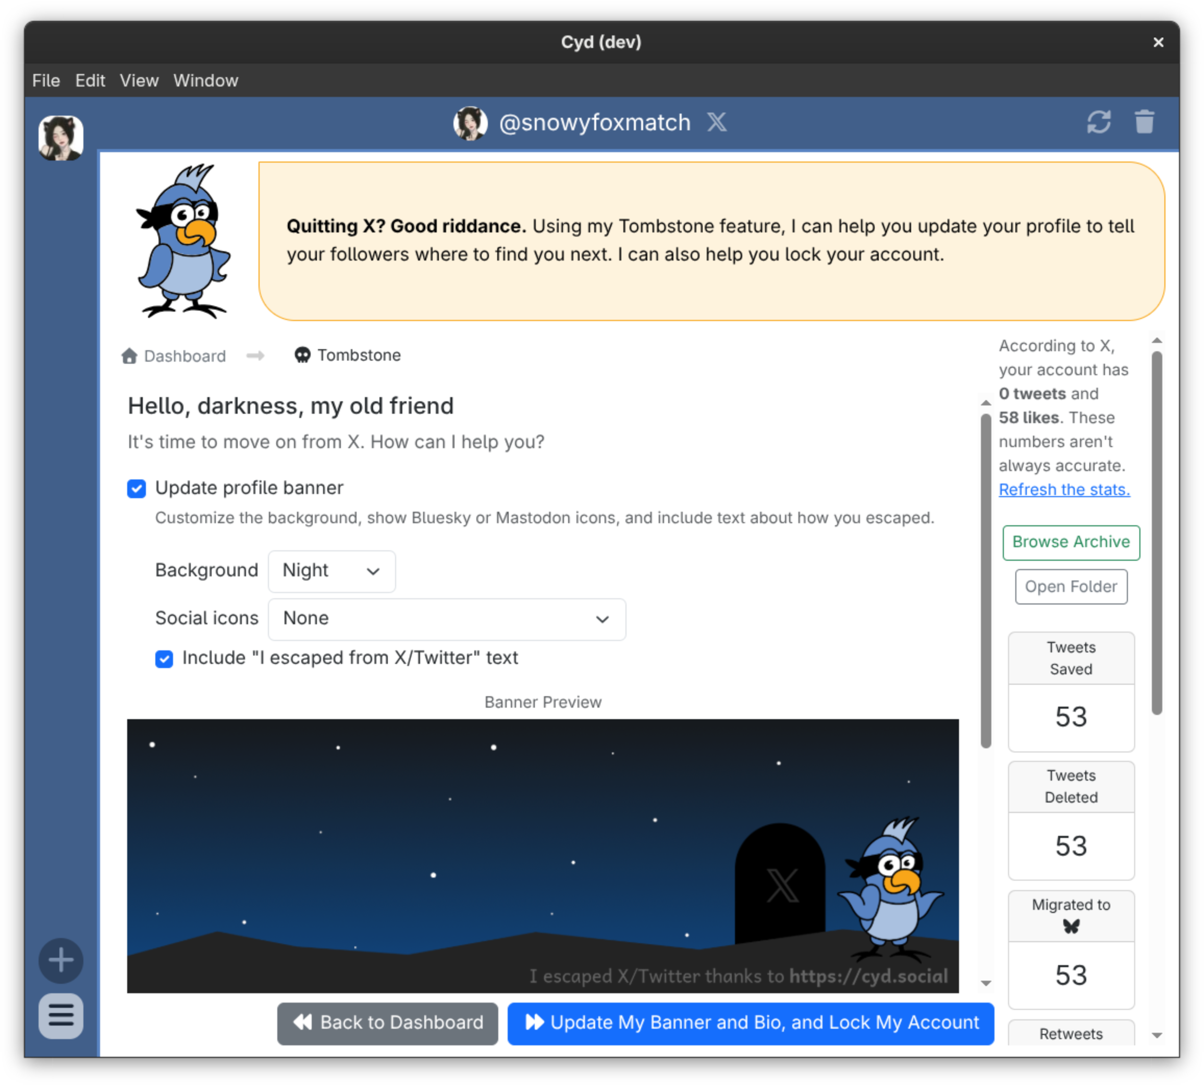Click the sidebar scrollbar down arrow

pyautogui.click(x=1157, y=1035)
